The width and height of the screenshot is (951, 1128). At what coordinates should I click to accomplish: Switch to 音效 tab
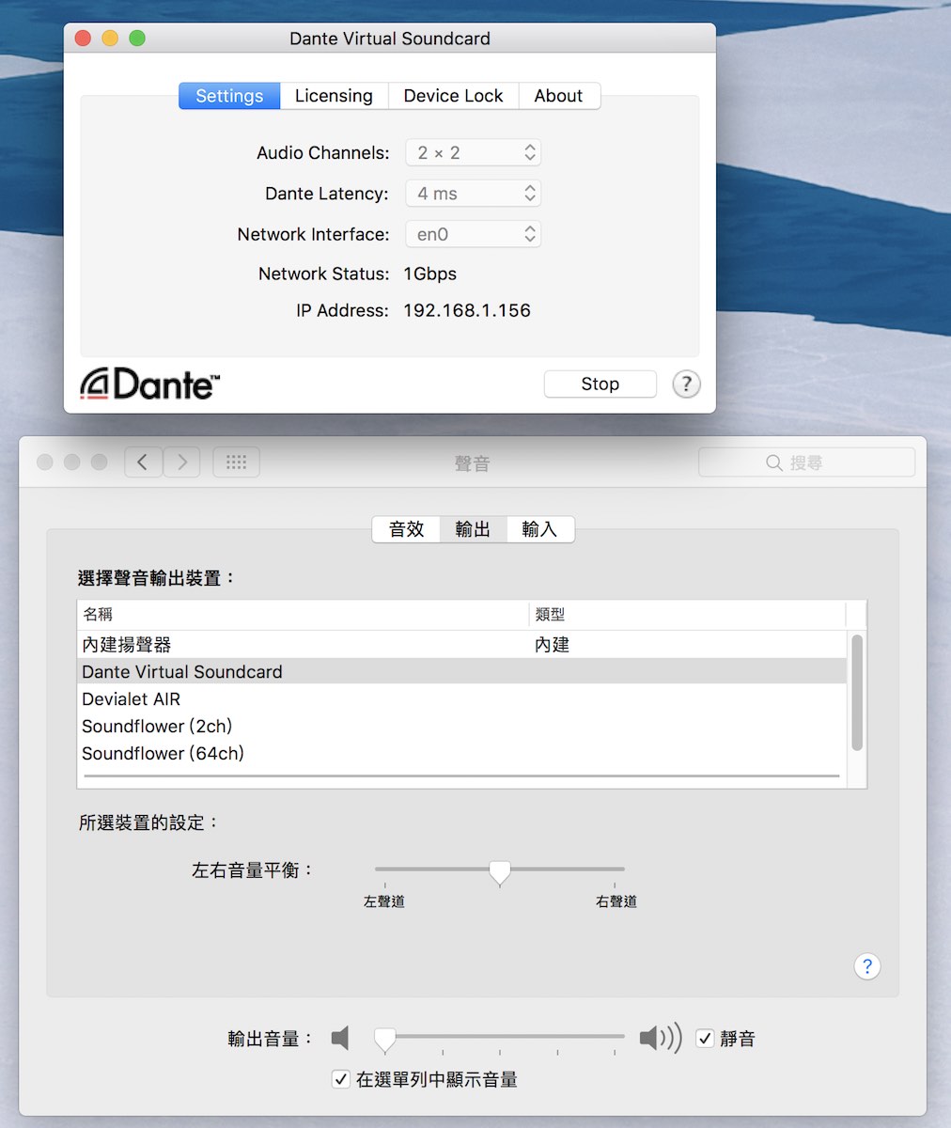[406, 529]
